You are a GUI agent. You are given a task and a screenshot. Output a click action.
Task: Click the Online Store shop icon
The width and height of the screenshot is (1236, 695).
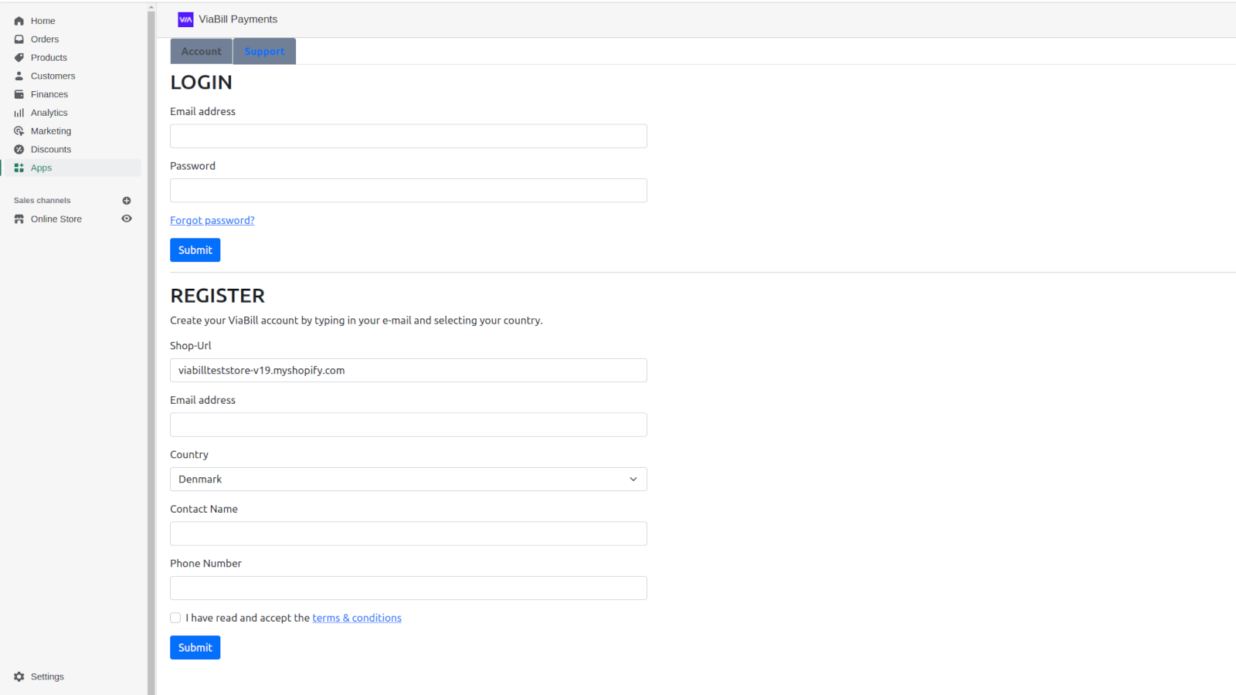pos(19,219)
